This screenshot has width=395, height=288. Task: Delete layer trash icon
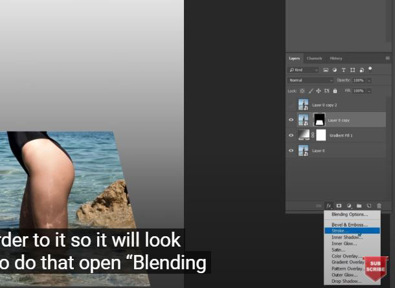[379, 206]
